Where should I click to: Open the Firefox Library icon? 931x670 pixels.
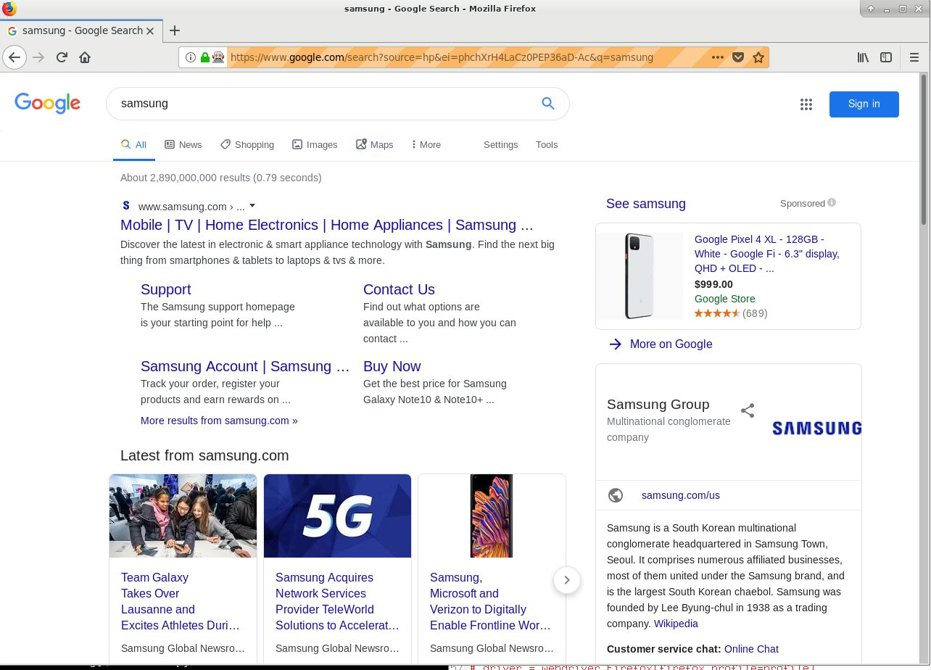point(863,57)
